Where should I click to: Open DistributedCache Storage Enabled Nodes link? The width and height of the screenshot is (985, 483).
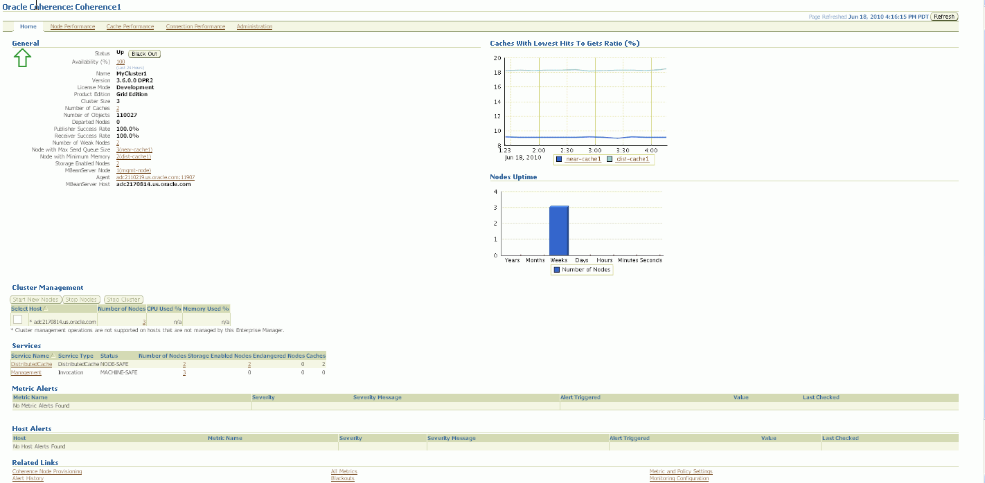click(249, 364)
